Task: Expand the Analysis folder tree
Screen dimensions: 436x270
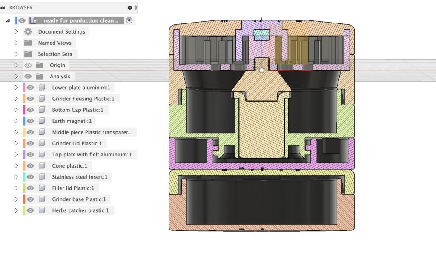Action: tap(17, 77)
